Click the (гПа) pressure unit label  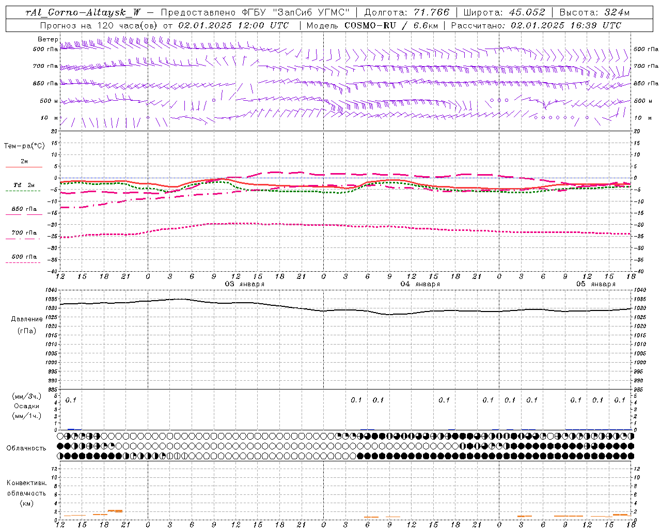coord(27,331)
